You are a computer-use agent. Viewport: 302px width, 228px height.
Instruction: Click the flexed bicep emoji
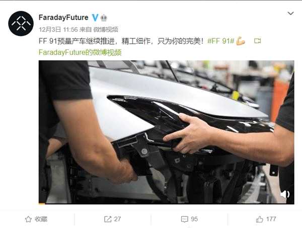click(241, 41)
